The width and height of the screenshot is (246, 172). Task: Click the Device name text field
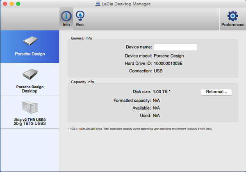(x=175, y=47)
